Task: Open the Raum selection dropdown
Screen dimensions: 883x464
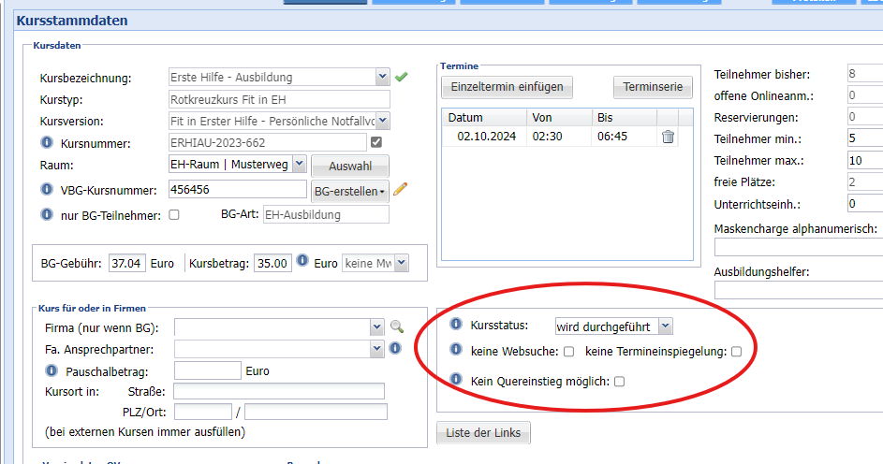Action: click(299, 165)
